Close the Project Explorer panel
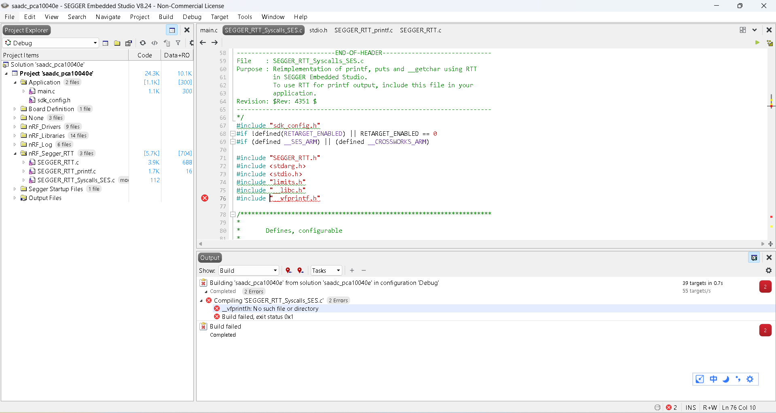This screenshot has height=413, width=776. [187, 30]
